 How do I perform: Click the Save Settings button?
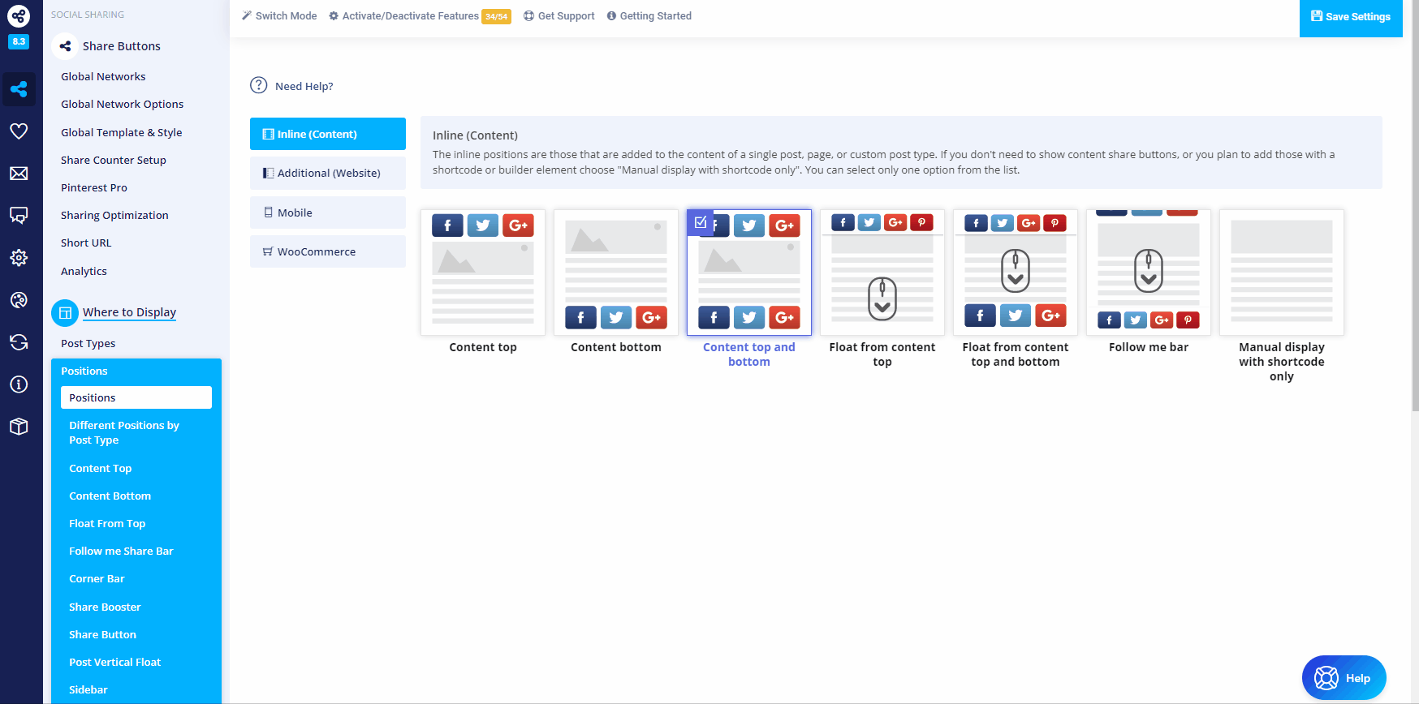tap(1350, 17)
